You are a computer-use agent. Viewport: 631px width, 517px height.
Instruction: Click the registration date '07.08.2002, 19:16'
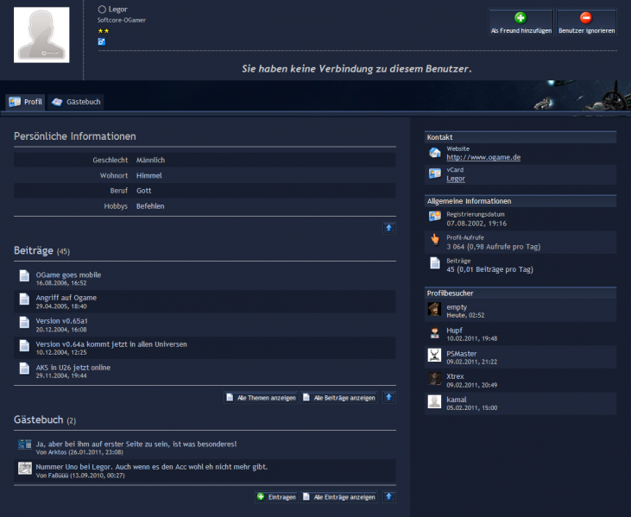[476, 224]
